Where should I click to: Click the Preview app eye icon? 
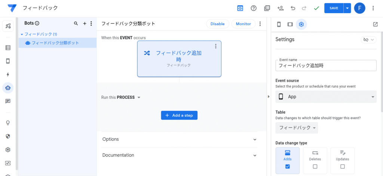[x=240, y=8]
